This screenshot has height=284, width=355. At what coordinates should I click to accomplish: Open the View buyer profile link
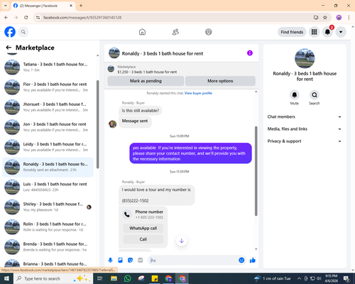[x=198, y=93]
